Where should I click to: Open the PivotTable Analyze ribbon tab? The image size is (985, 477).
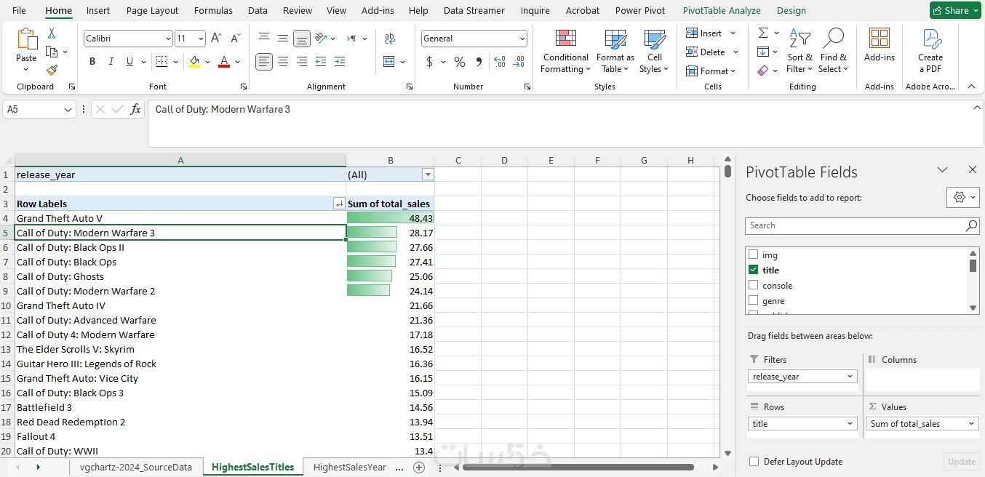(722, 11)
